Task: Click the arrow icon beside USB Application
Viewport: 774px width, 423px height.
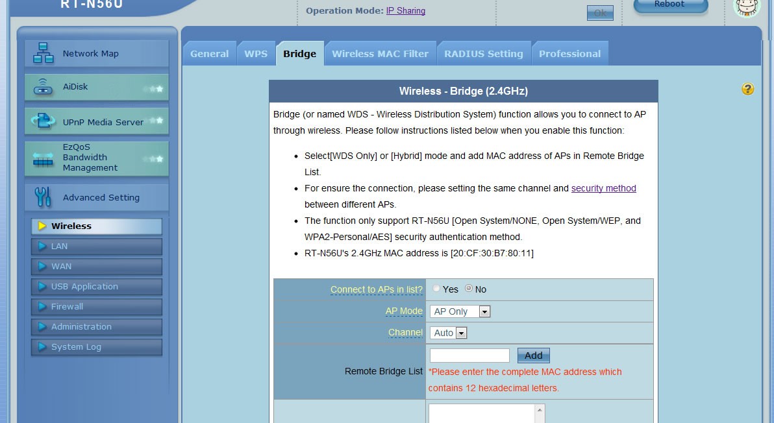Action: (x=42, y=287)
